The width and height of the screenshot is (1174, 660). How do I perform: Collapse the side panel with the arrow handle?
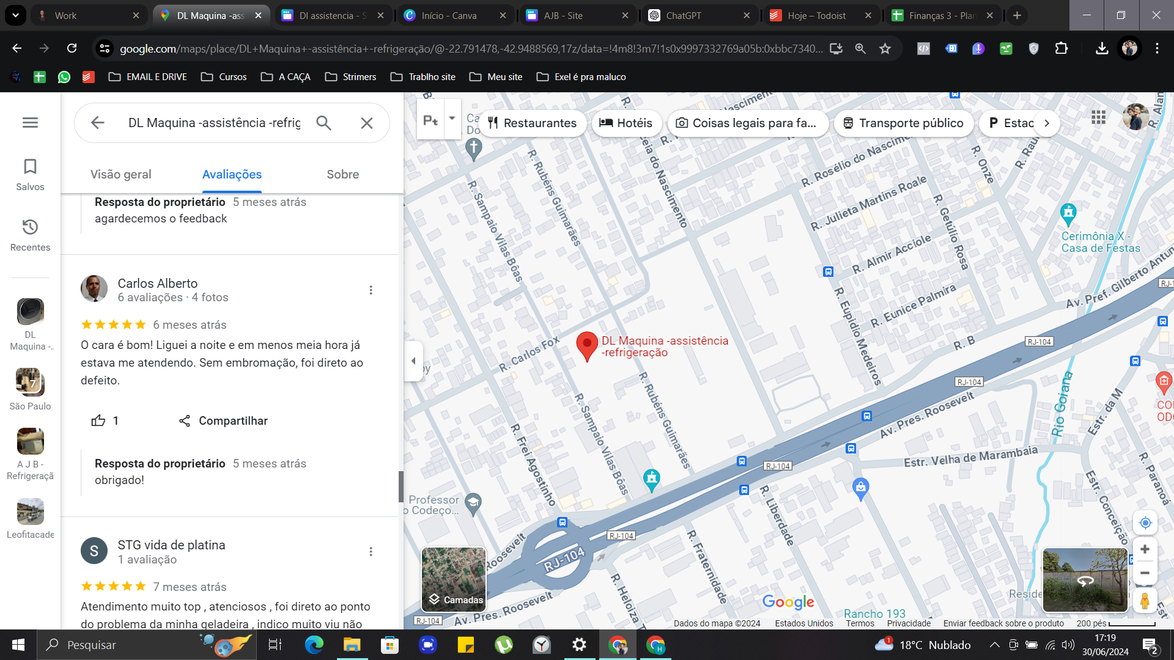point(414,361)
